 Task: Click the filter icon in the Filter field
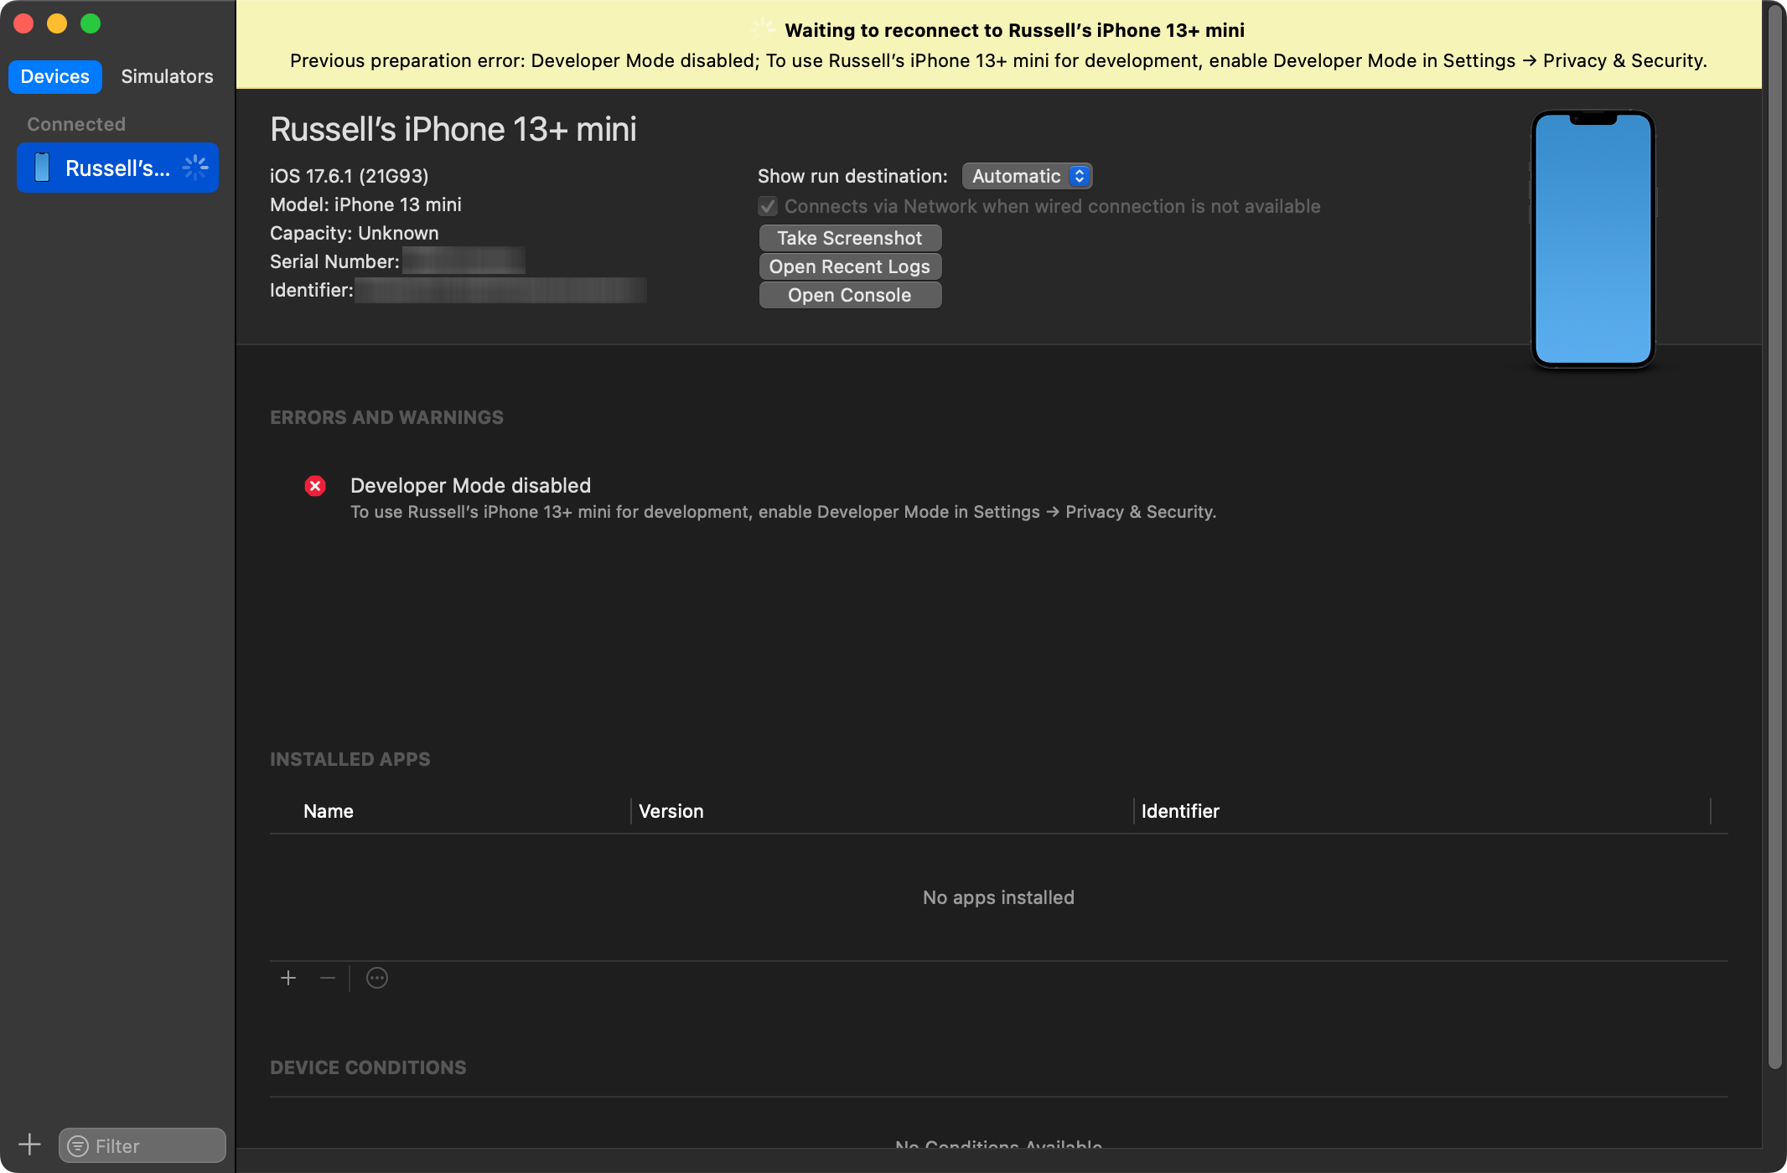[x=78, y=1145]
